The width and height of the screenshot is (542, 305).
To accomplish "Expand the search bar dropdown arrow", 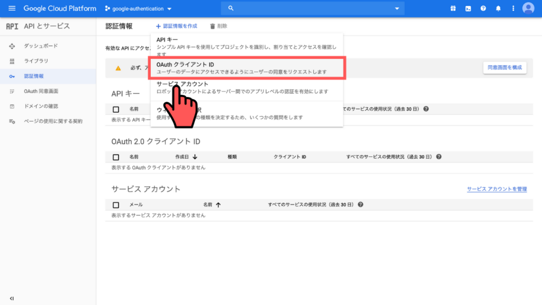I will 397,8.
